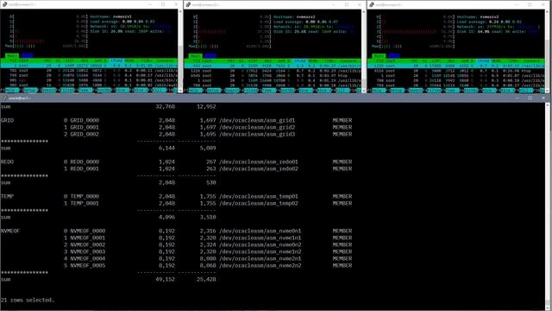Screen dimensions: 552x311
Task: Select PID 701 root process in nvmesrv1
Action: [90, 71]
